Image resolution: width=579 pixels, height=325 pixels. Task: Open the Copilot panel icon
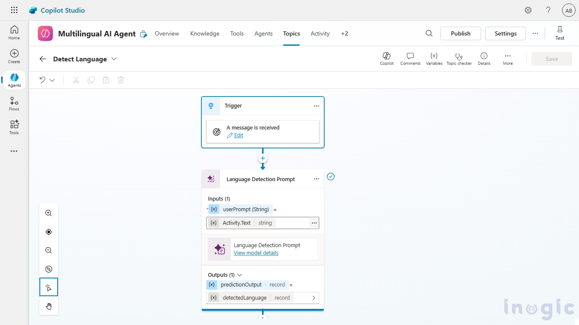tap(386, 58)
